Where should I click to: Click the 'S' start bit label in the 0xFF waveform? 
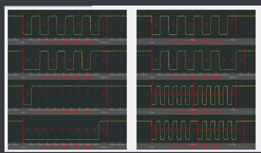(x=27, y=95)
